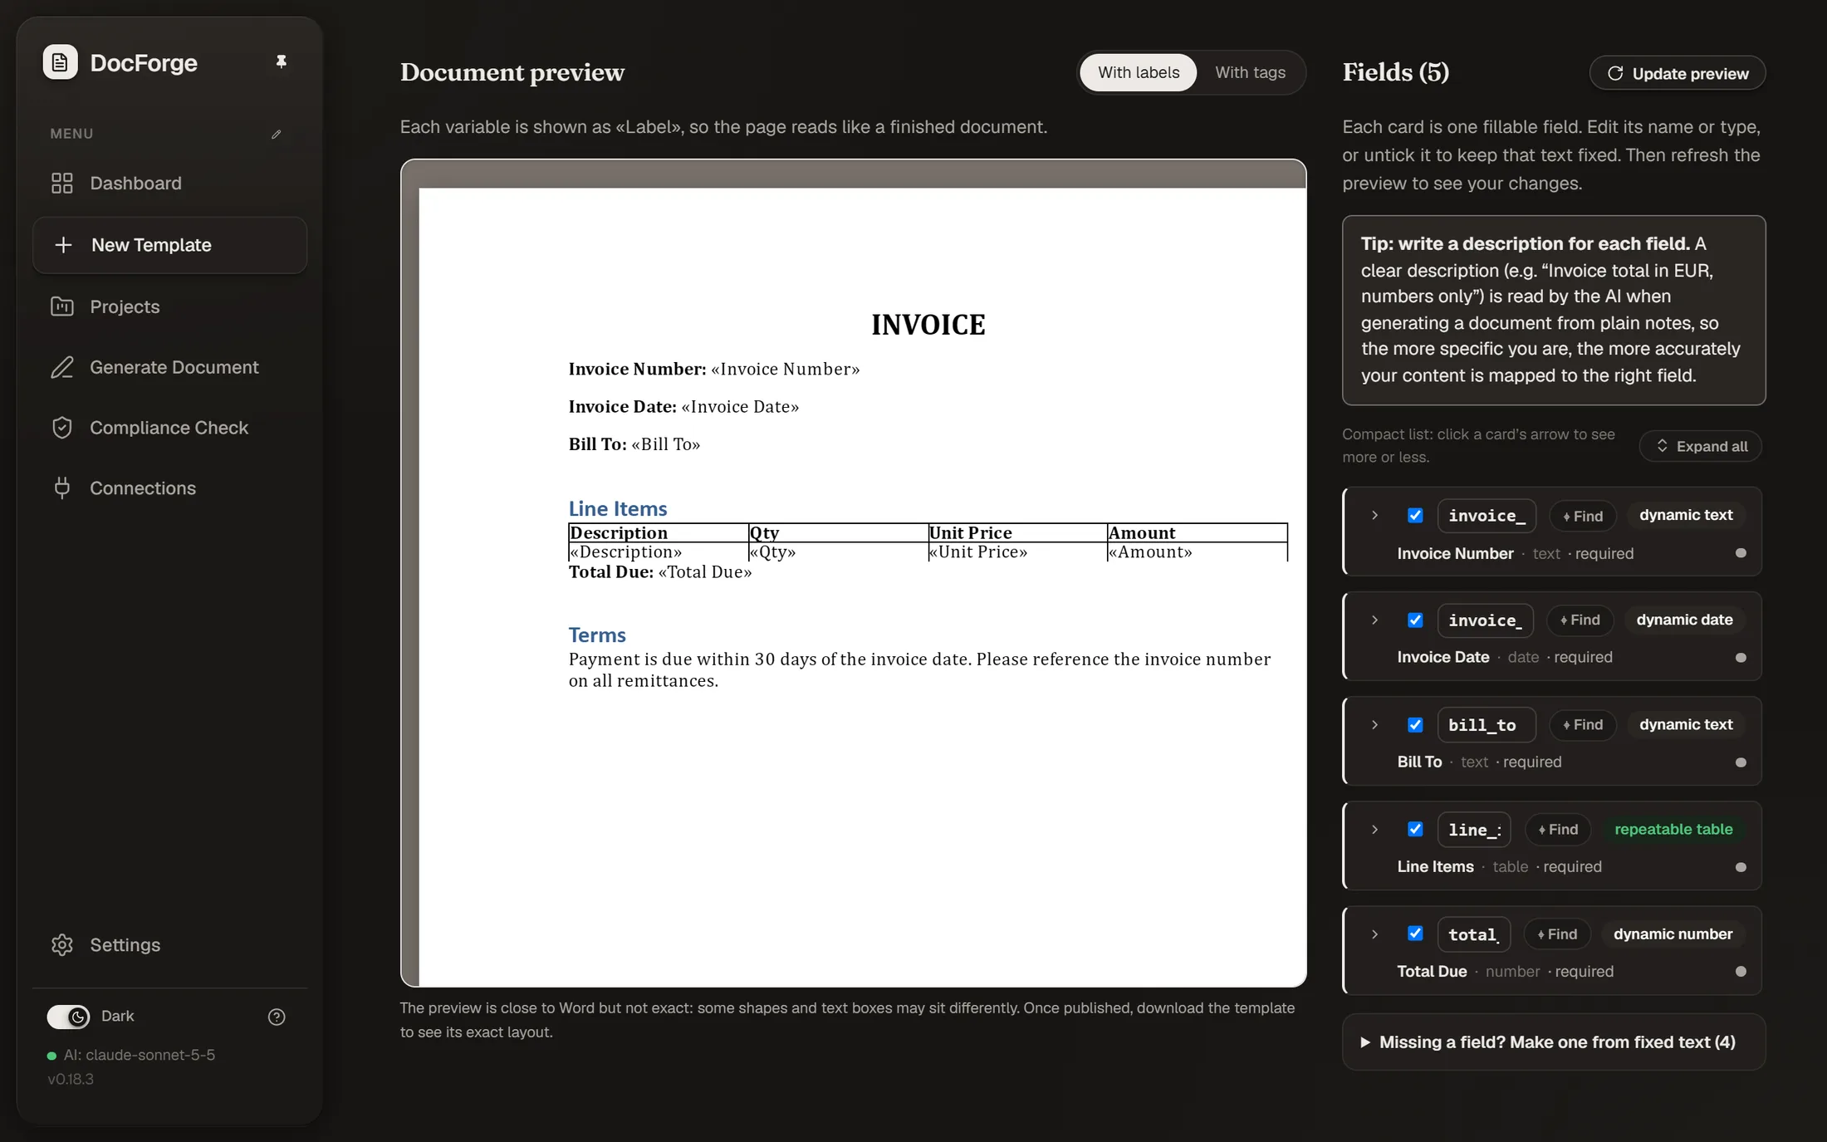Open the Generate Document page
The height and width of the screenshot is (1142, 1827).
169,367
